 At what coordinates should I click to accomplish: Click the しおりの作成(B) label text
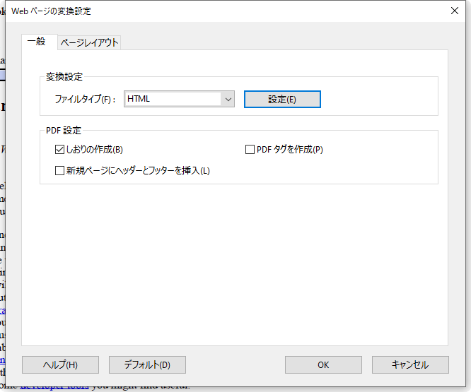(95, 150)
